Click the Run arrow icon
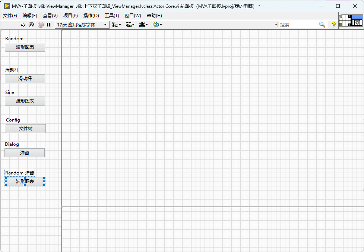Image resolution: width=364 pixels, height=252 pixels. (23, 25)
